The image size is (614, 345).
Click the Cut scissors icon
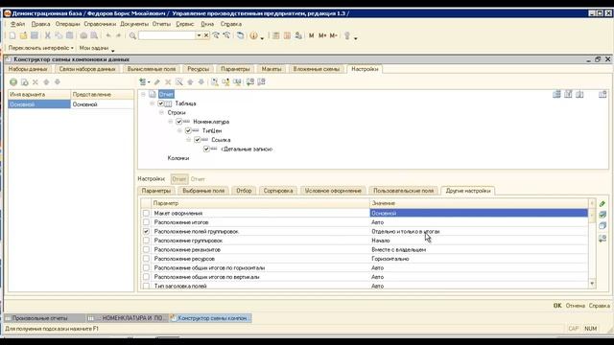click(47, 35)
